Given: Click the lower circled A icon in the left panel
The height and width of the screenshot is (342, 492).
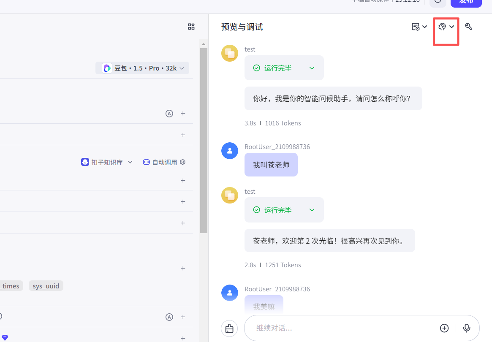Looking at the screenshot, I should (169, 317).
